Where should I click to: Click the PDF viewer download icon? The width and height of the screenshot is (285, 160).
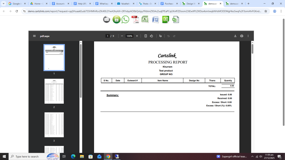tap(235, 36)
